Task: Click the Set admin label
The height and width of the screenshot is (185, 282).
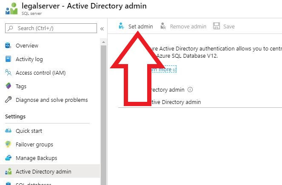Action: 141,27
